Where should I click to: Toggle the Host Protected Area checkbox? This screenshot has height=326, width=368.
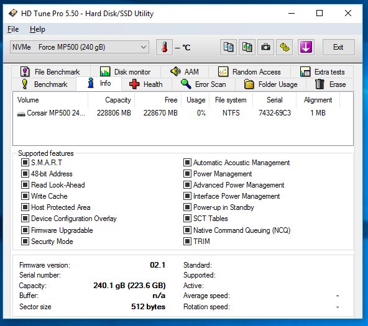pos(25,207)
